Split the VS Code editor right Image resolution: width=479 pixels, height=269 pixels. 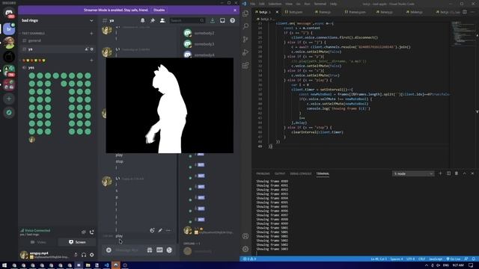(x=465, y=12)
